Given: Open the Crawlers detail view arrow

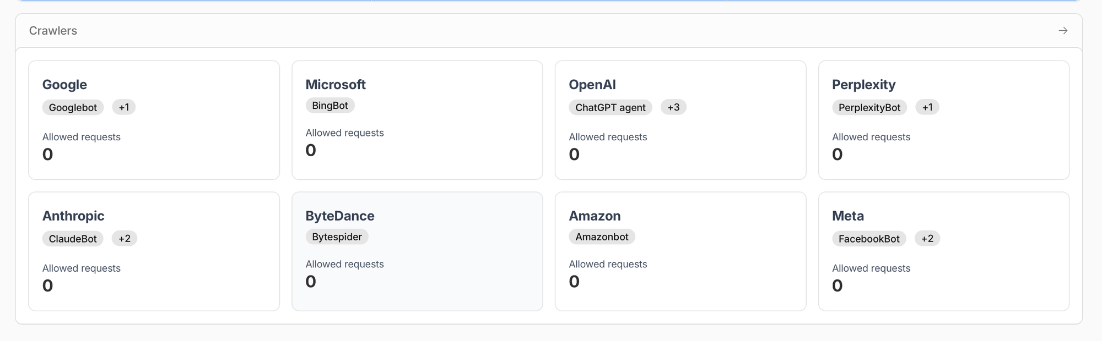Looking at the screenshot, I should [x=1062, y=31].
